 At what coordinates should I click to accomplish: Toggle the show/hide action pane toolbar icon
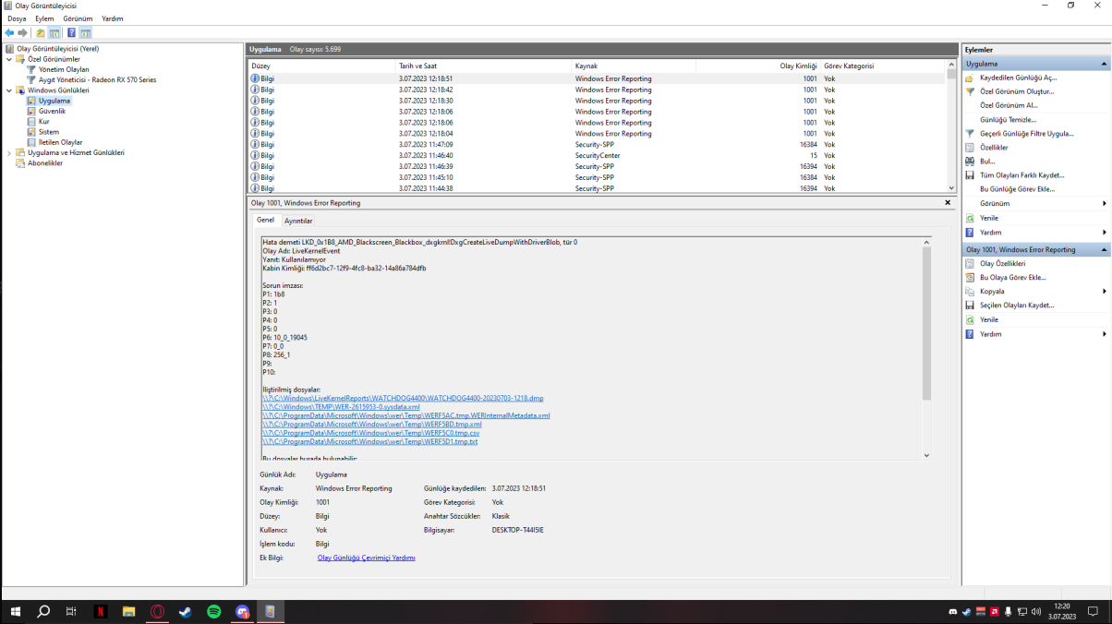(x=85, y=33)
